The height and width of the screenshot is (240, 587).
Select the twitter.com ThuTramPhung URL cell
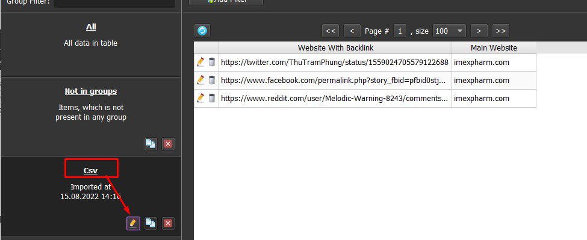pyautogui.click(x=335, y=63)
